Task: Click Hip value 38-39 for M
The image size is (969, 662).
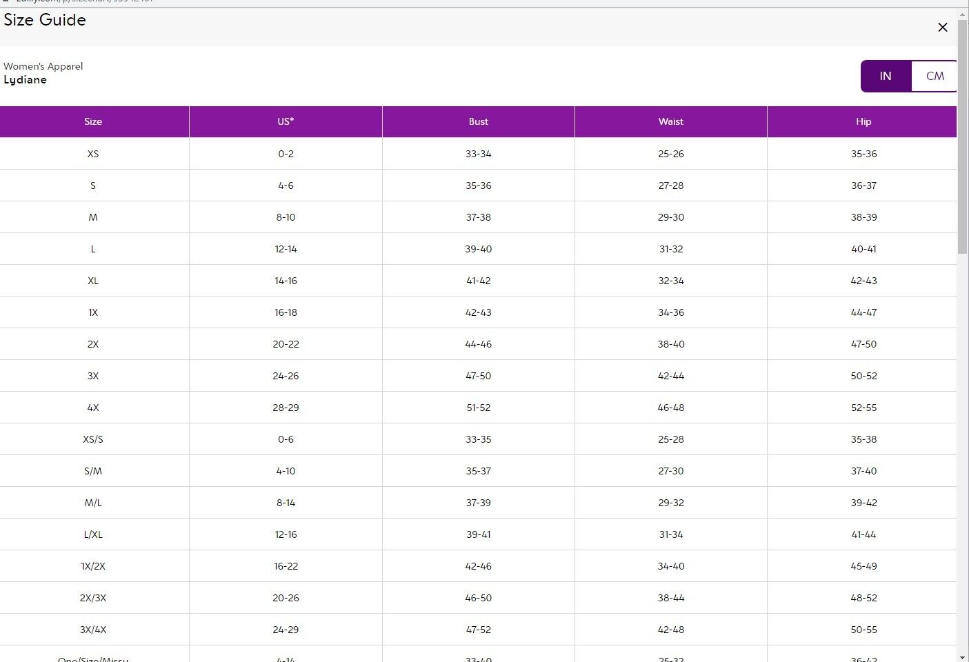Action: point(863,217)
